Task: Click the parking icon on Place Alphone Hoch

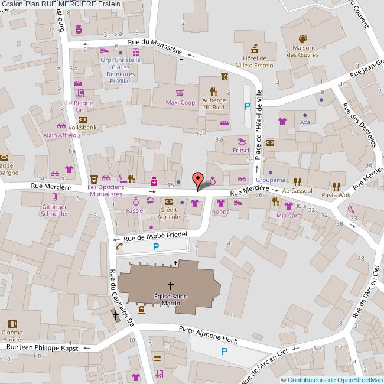Action: (x=224, y=352)
